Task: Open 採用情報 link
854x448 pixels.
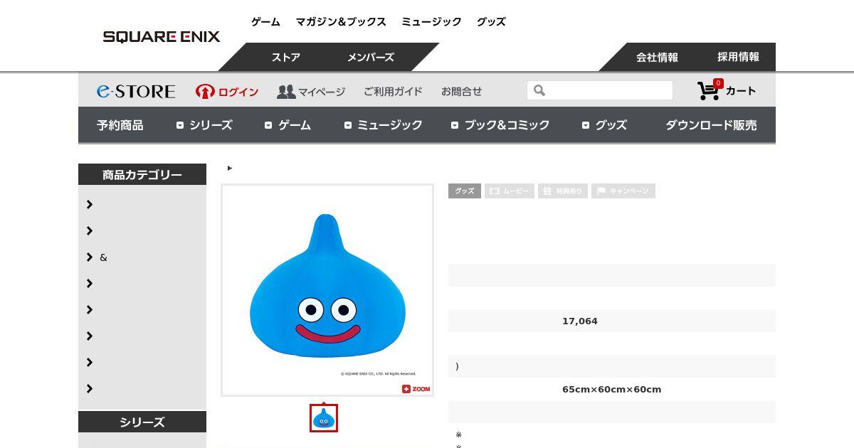Action: (x=738, y=57)
